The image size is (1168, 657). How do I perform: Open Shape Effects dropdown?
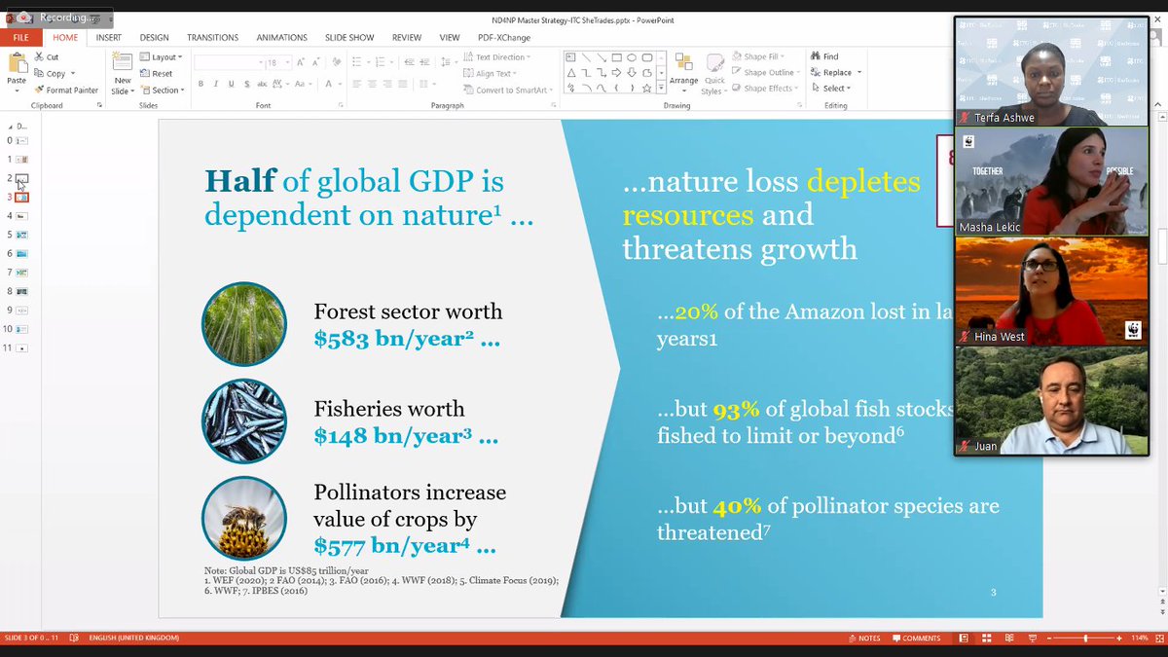pyautogui.click(x=764, y=89)
